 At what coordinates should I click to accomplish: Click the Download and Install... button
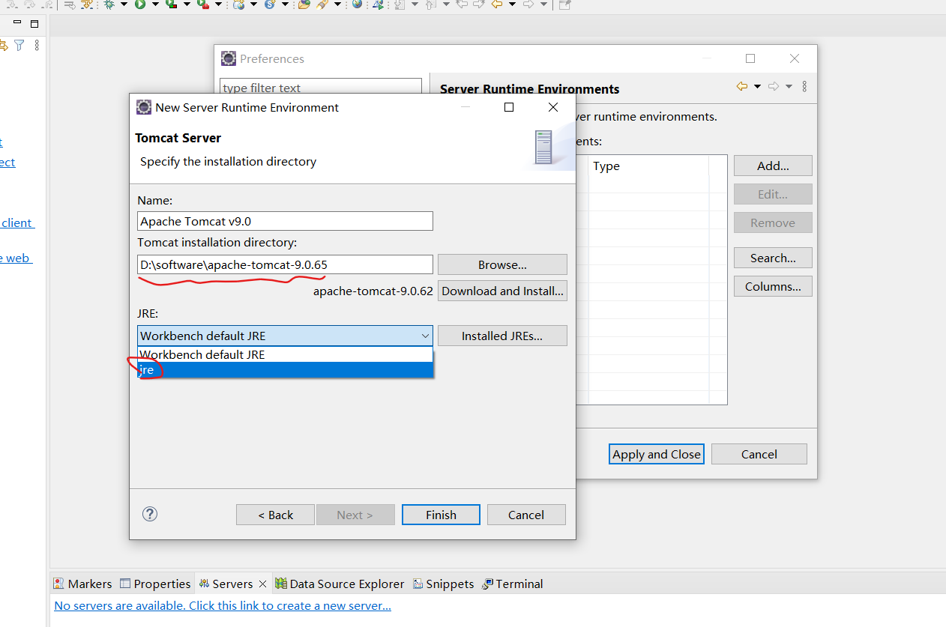pyautogui.click(x=502, y=291)
